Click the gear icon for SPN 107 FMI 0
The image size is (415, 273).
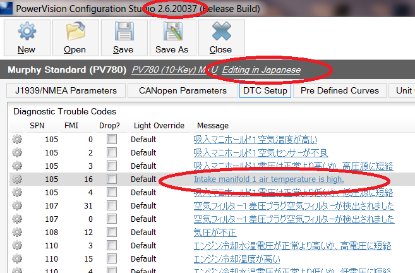[17, 219]
